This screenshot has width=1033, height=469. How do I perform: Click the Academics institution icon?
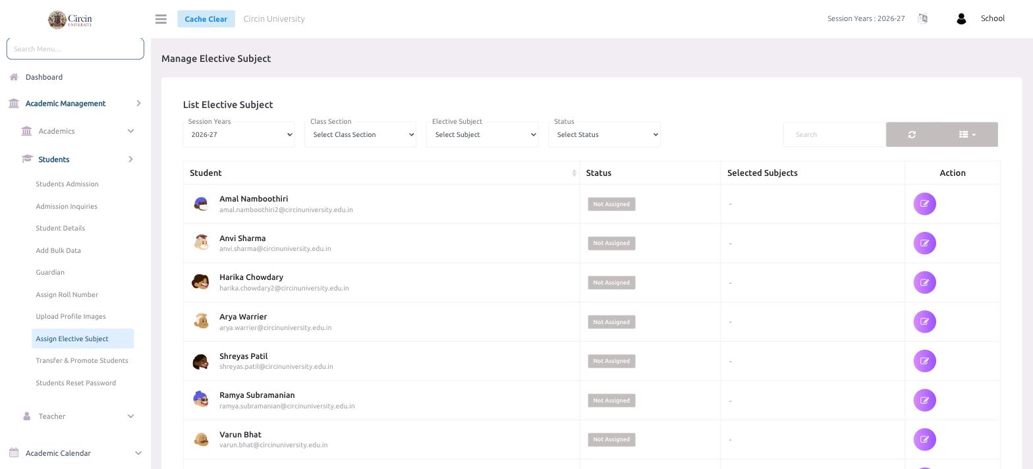tap(26, 131)
